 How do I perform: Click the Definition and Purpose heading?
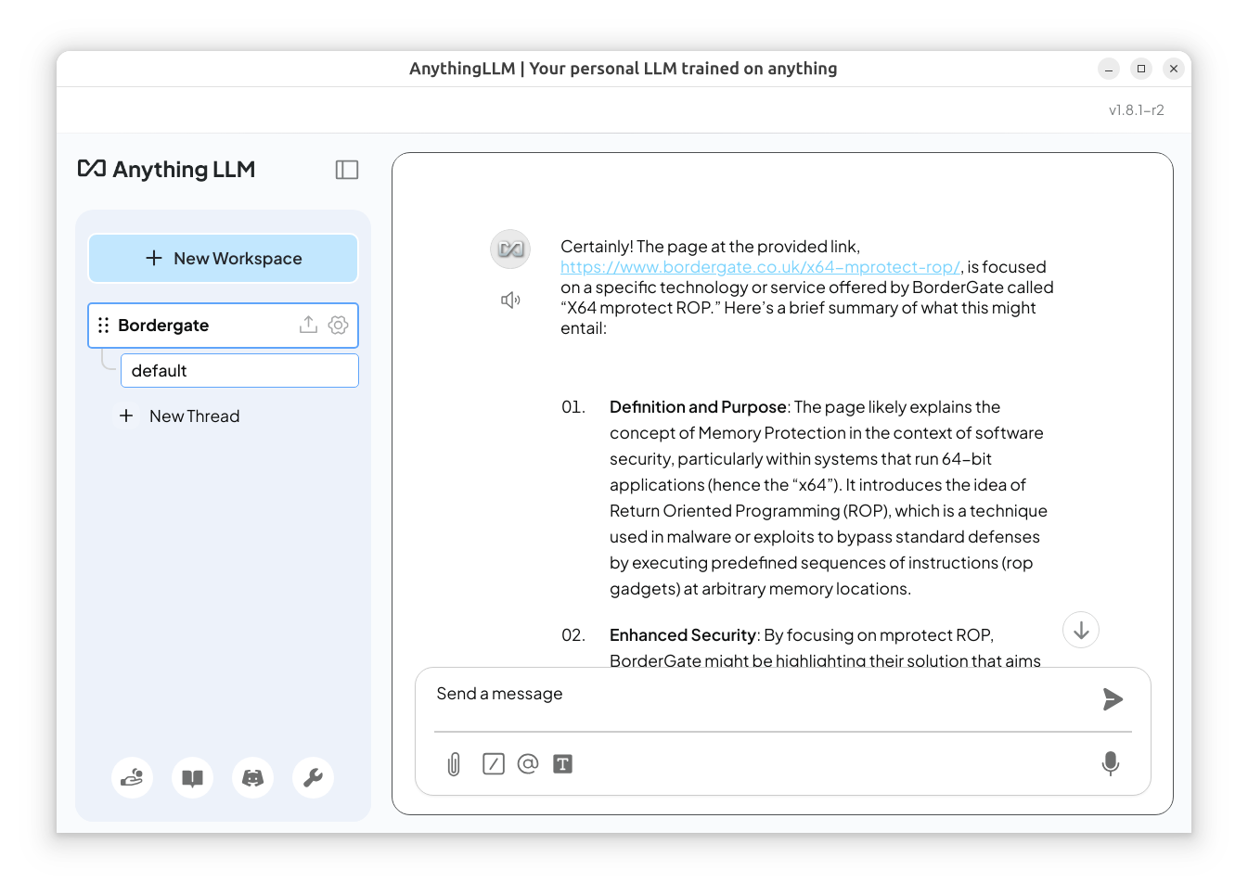[x=698, y=407]
